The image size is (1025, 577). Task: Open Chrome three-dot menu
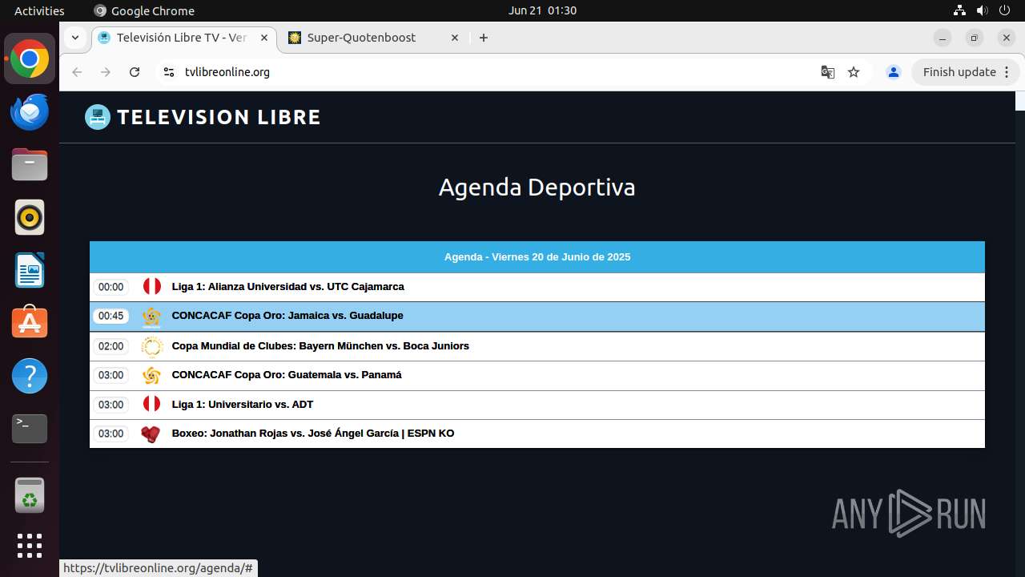[1007, 72]
